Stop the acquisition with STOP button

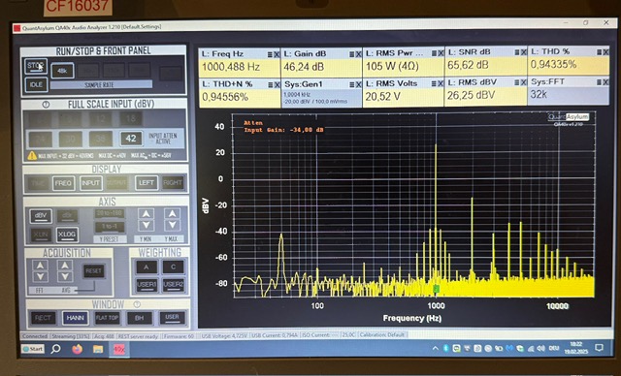click(x=36, y=66)
